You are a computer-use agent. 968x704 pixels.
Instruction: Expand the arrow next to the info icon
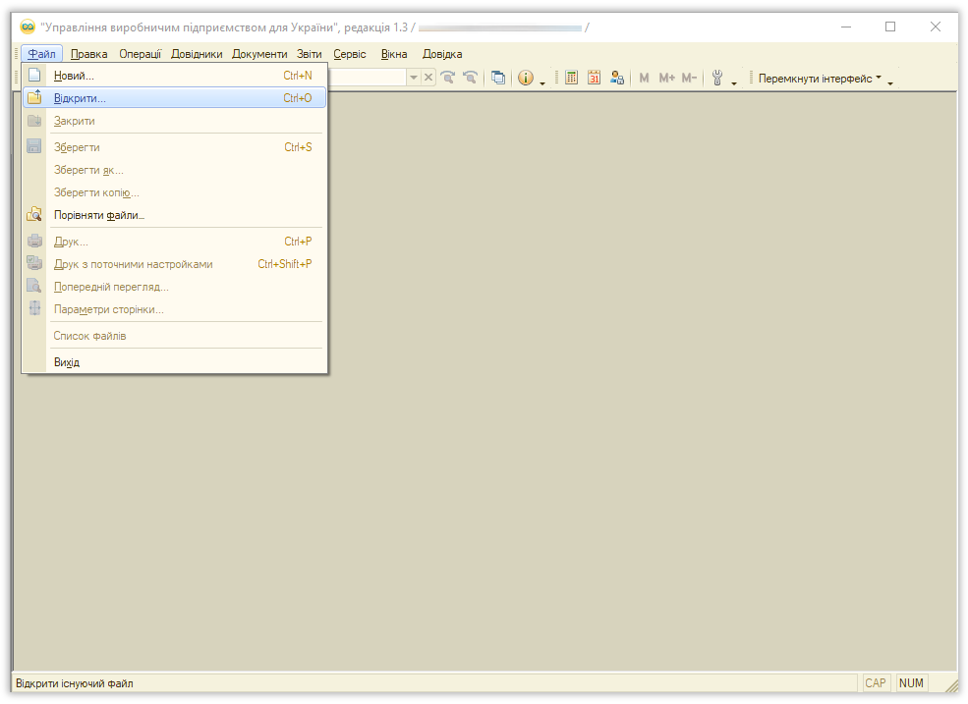tap(542, 81)
